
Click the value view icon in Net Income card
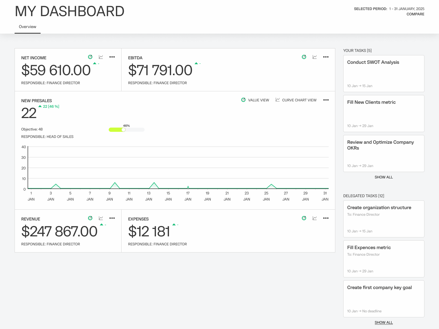90,57
